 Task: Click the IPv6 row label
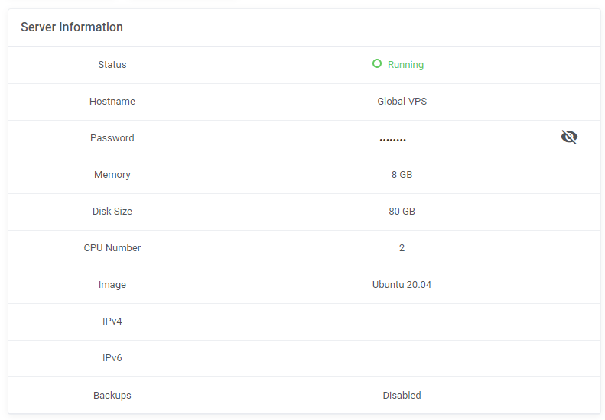[112, 357]
